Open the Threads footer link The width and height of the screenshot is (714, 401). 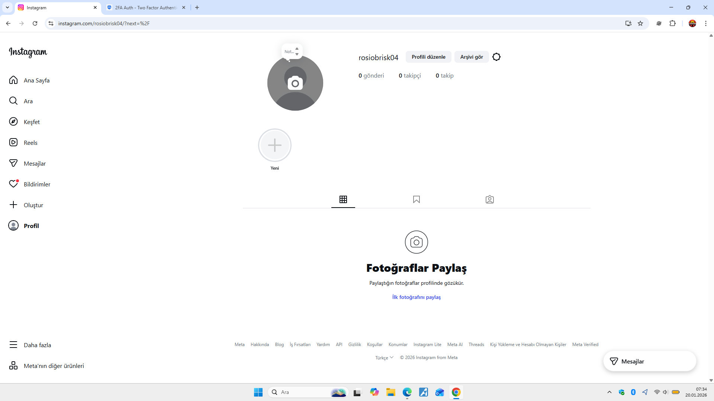click(476, 345)
